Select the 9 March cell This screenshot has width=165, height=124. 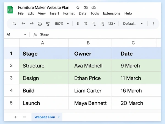click(136, 65)
